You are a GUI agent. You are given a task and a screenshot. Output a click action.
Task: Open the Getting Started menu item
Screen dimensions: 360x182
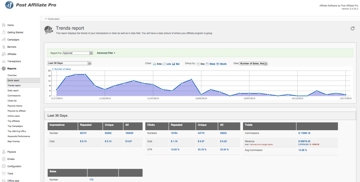click(15, 32)
